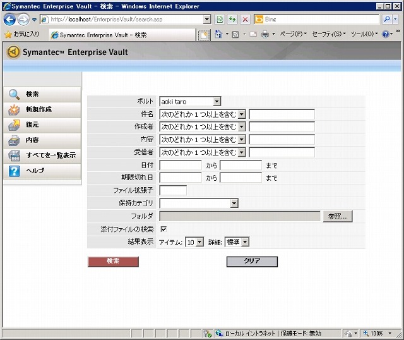Open 新規作成 in the sidebar

pyautogui.click(x=42, y=109)
